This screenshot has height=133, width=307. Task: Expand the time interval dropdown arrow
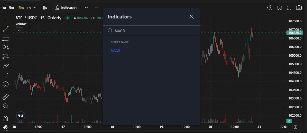pos(35,8)
